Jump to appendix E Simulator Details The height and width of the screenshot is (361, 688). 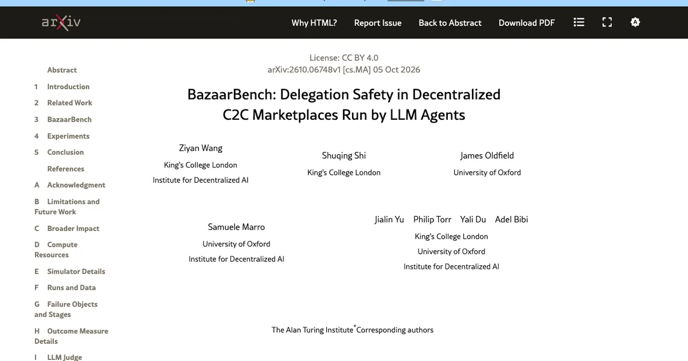click(70, 271)
